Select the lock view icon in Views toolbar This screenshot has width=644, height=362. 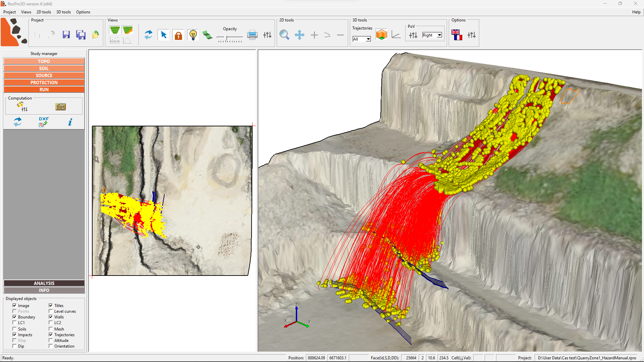[178, 35]
